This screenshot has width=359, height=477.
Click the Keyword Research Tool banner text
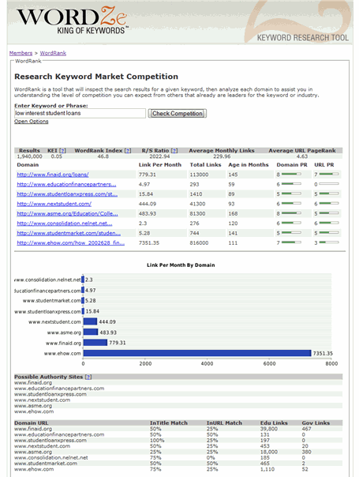pos(303,38)
